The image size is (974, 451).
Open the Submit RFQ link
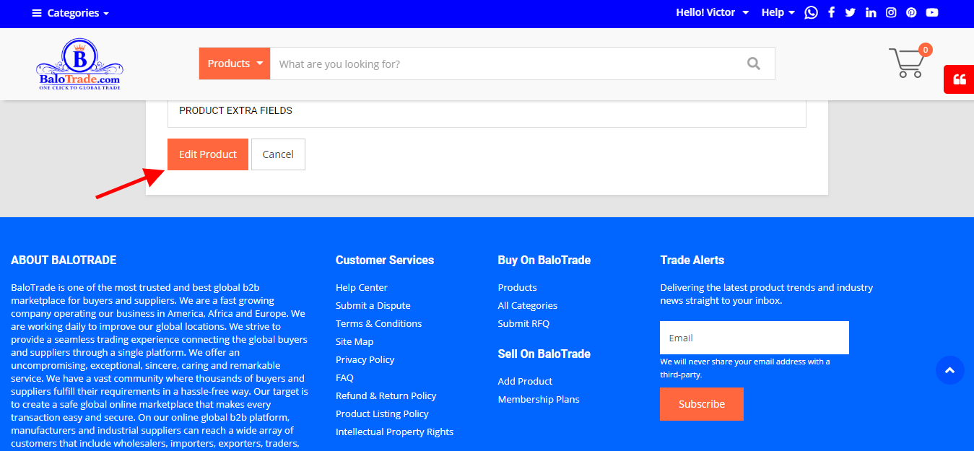pyautogui.click(x=524, y=323)
